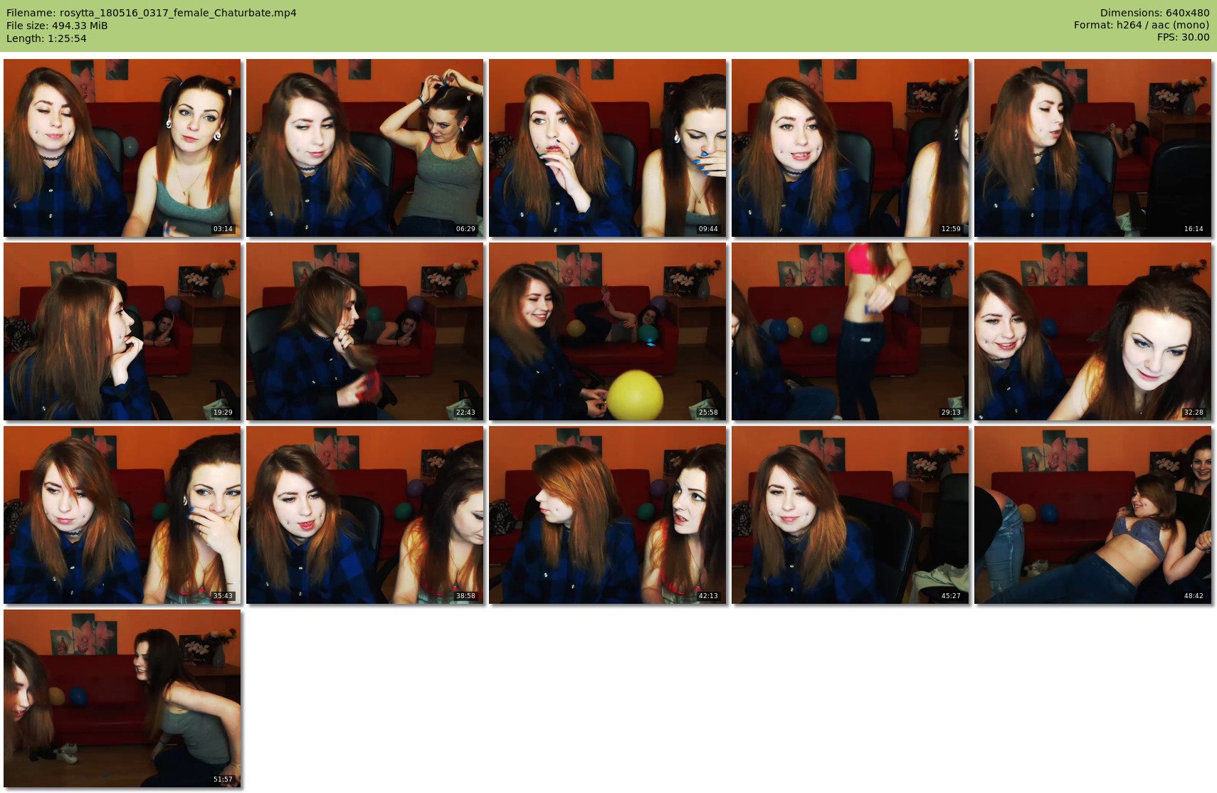1217x793 pixels.
Task: Open the thumbnail at 19:29
Action: pos(122,331)
